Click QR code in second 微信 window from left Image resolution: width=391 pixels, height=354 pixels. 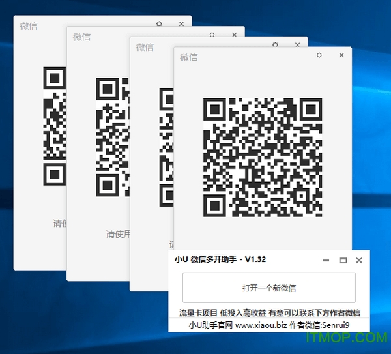pos(113,137)
